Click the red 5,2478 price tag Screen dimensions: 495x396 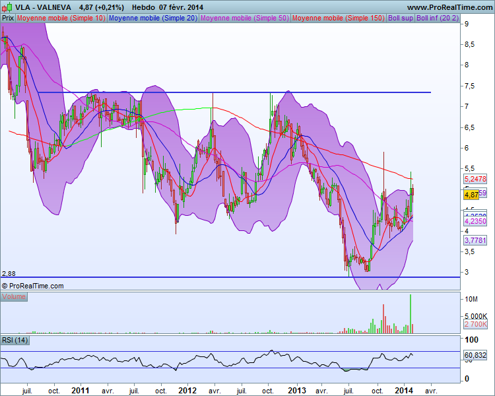(x=475, y=179)
